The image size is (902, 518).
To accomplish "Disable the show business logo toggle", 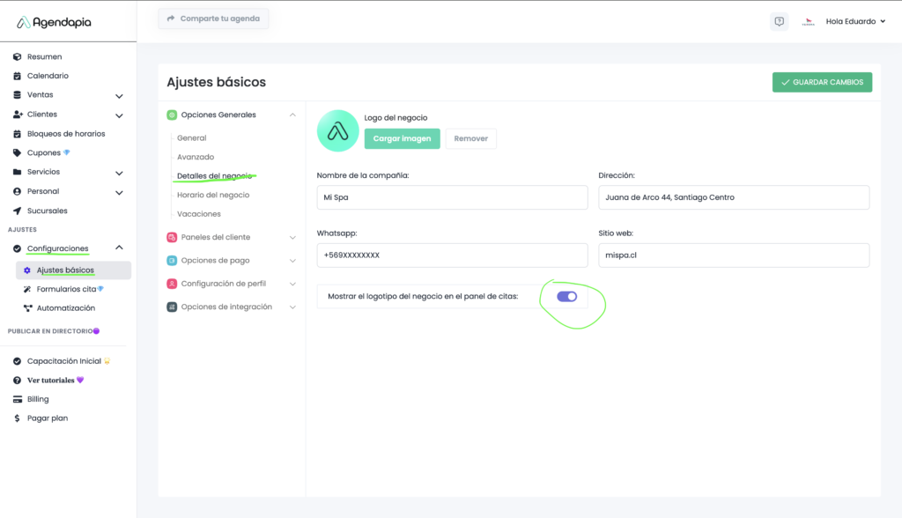I will (x=566, y=297).
